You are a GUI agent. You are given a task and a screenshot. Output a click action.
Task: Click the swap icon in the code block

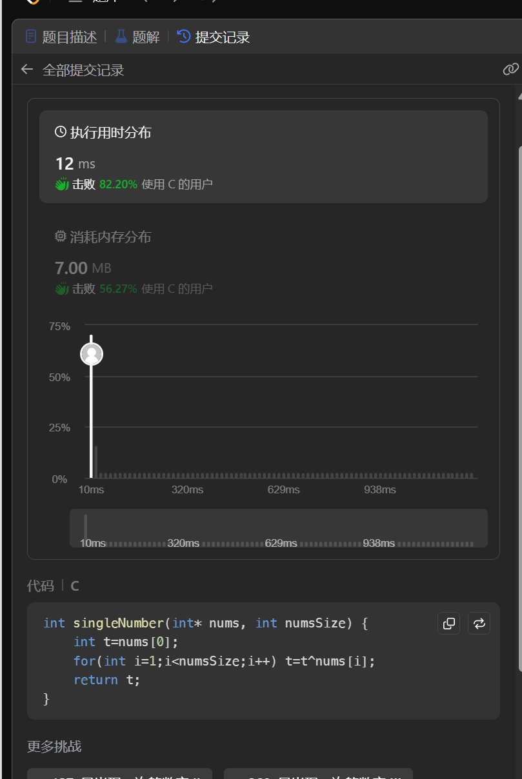point(479,624)
